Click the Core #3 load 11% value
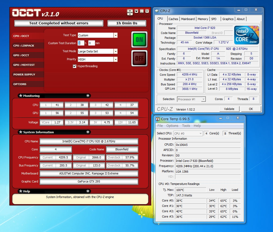This screenshot has width=273, height=232. 235,217
